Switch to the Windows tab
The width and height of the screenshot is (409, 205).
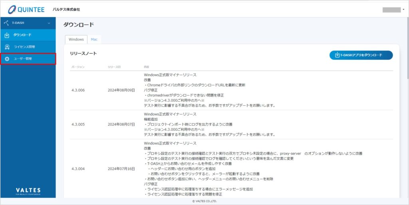76,39
